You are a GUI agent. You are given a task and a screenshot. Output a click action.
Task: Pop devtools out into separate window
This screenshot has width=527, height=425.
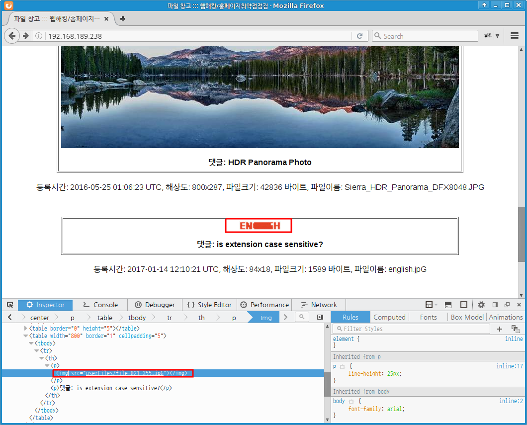click(507, 305)
